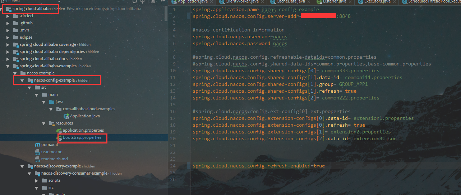Expand the eclipse folder
The image size is (461, 195).
[x=8, y=37]
